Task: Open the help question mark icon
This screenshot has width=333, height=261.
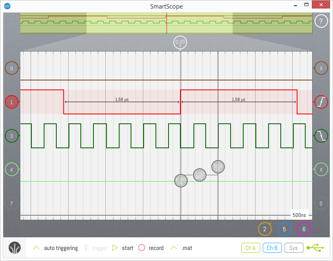Action: coord(321,21)
